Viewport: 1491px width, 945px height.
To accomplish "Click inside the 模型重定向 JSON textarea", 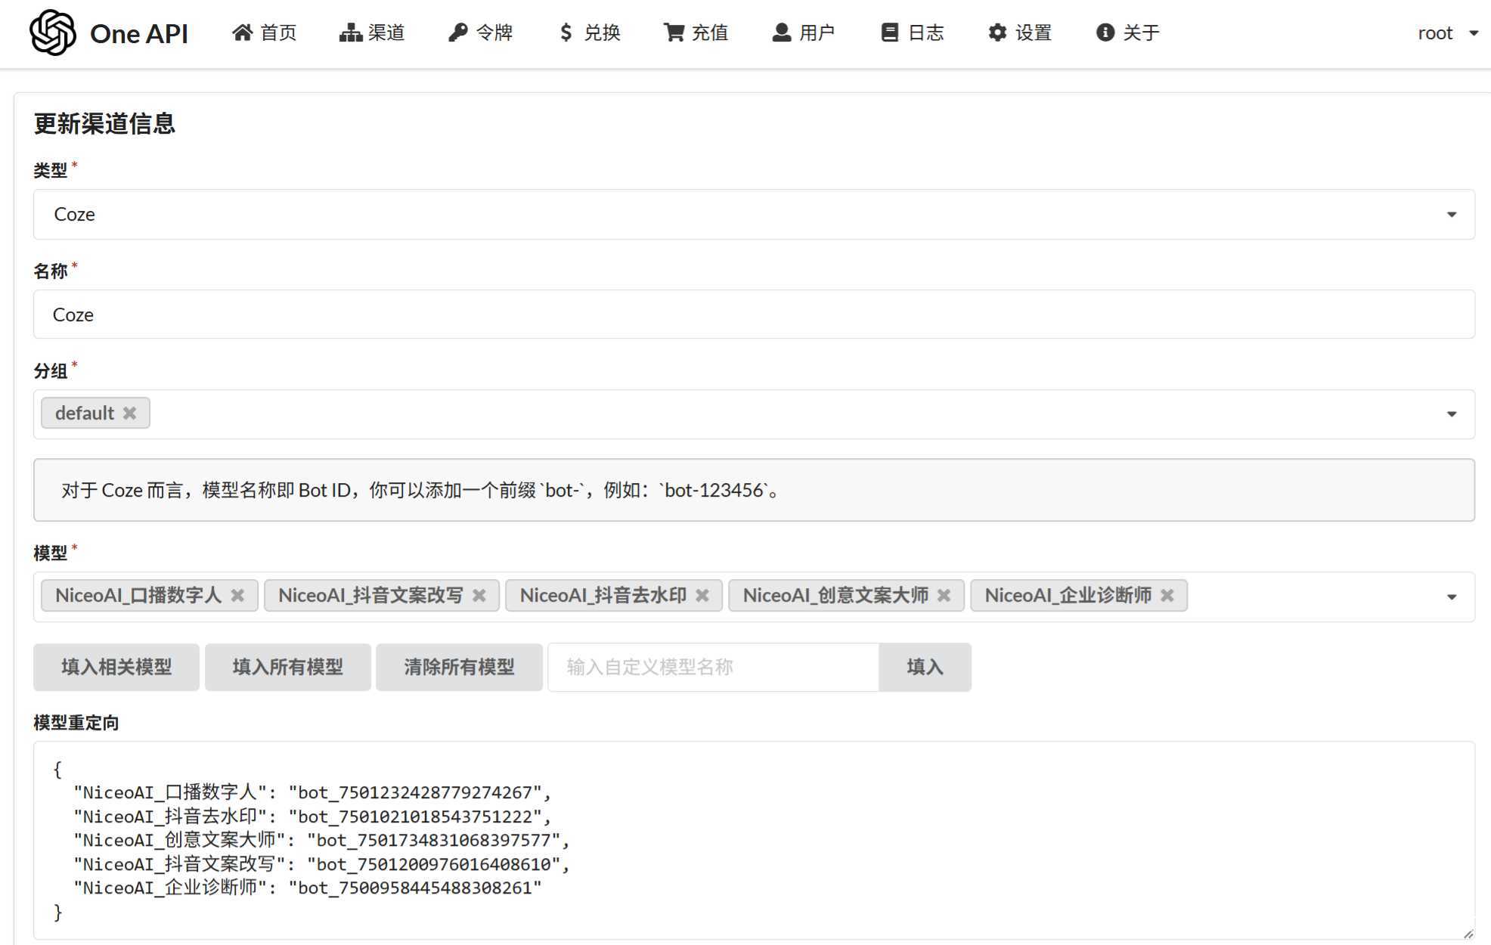I will [x=754, y=841].
